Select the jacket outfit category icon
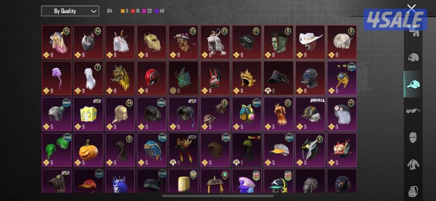Viewport: 436px width, 201px height. (413, 164)
